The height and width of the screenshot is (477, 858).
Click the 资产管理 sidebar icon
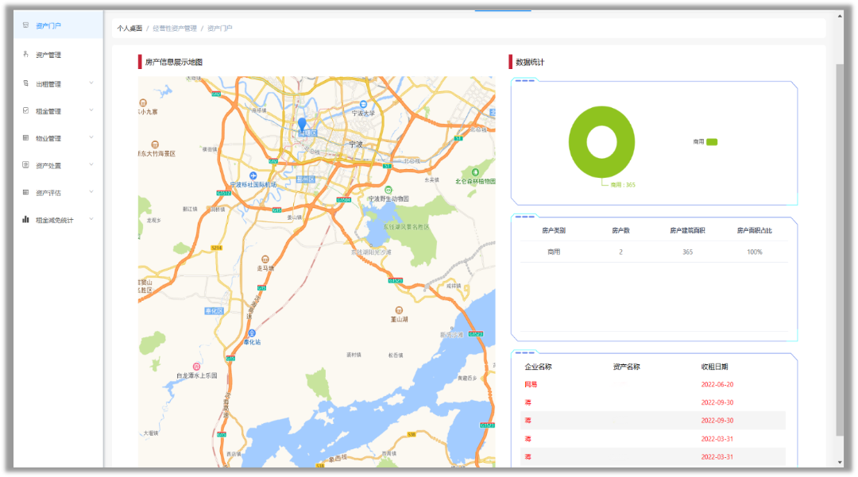[x=26, y=55]
